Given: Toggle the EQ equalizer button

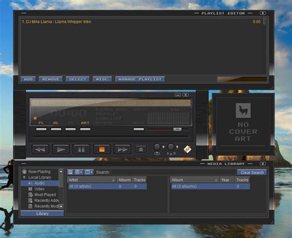Looking at the screenshot, I should [x=70, y=129].
